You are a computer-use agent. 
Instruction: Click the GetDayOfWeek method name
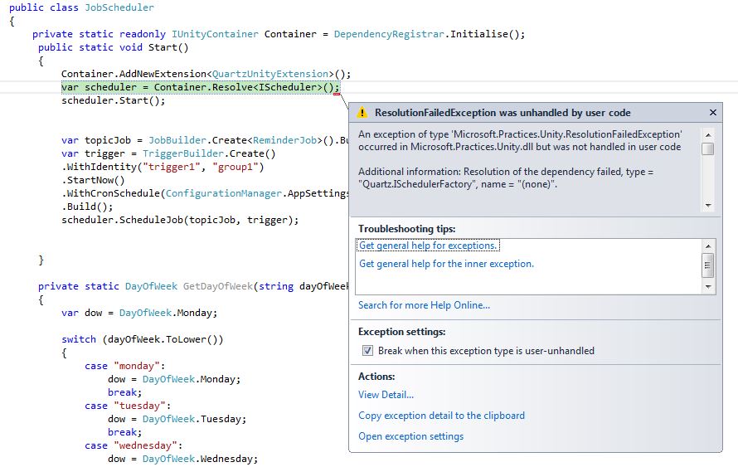(x=217, y=286)
